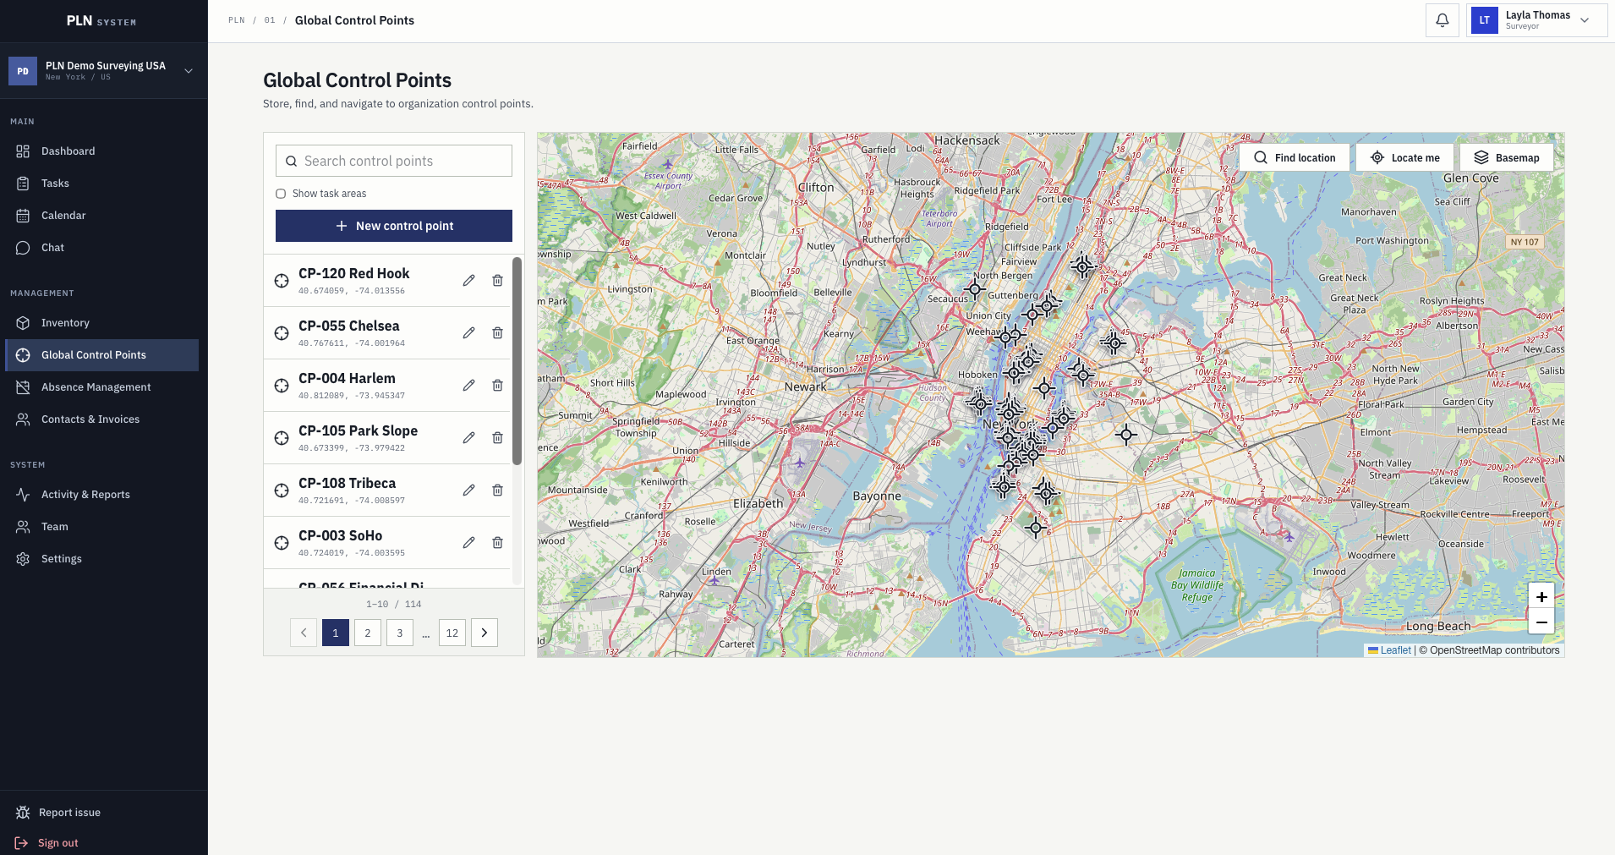Click target icon beside CP-108 Tribeca
The height and width of the screenshot is (855, 1615).
click(282, 491)
